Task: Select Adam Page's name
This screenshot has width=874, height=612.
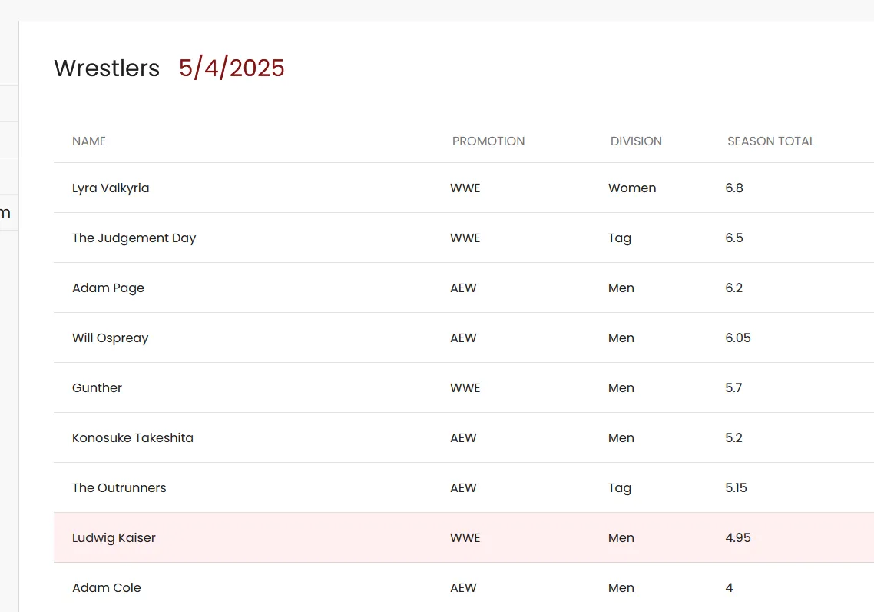Action: click(108, 288)
